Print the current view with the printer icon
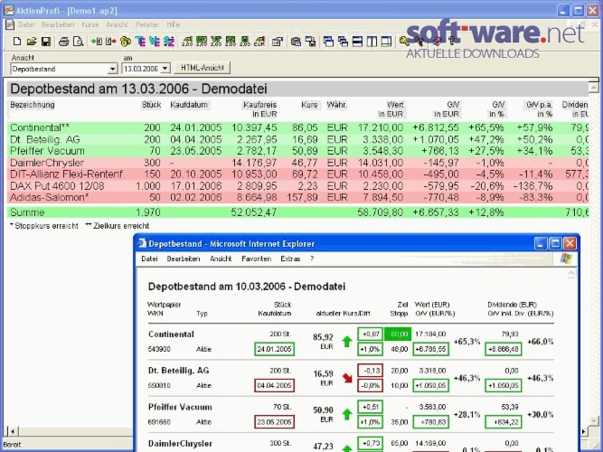 click(x=63, y=42)
